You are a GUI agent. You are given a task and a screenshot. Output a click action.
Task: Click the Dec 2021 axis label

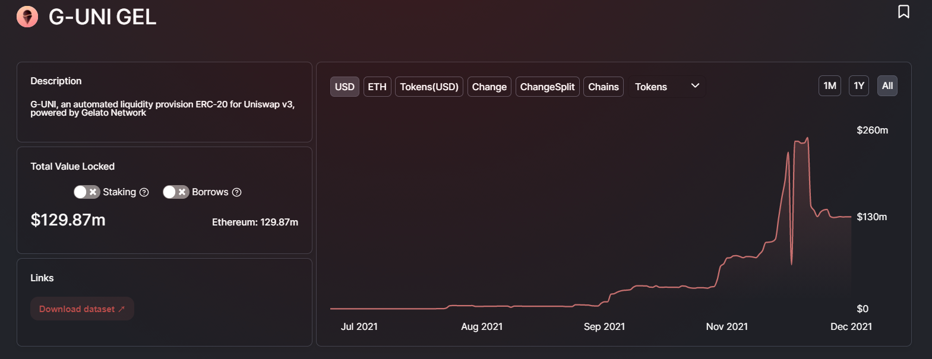click(x=851, y=326)
